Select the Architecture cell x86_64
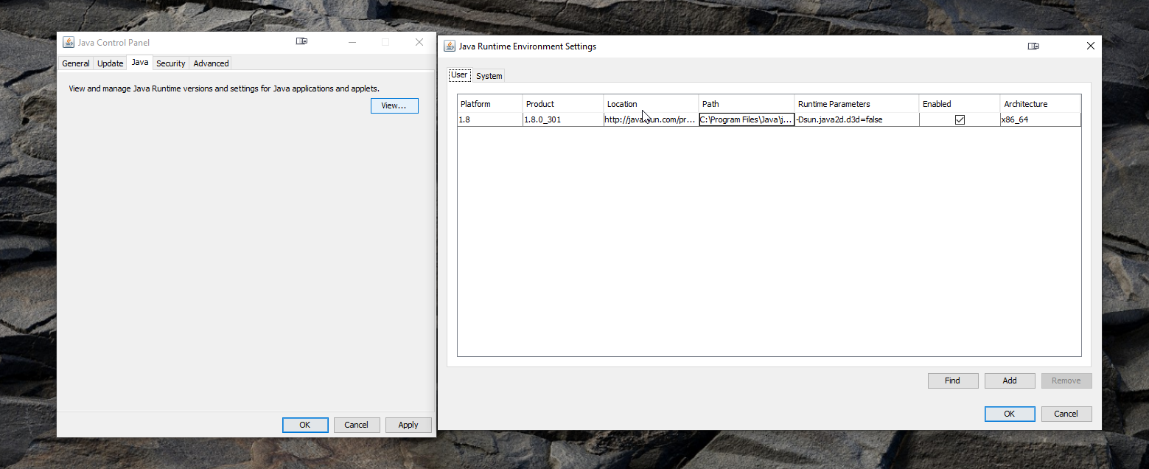Screen dimensions: 1149x469 (1041, 119)
